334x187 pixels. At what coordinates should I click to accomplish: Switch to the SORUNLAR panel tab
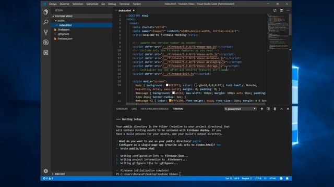[x=122, y=109]
